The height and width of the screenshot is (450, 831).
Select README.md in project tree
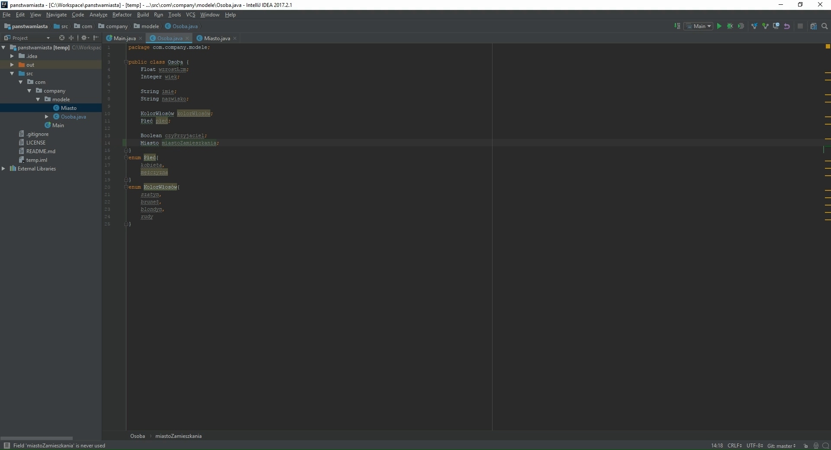pyautogui.click(x=41, y=151)
